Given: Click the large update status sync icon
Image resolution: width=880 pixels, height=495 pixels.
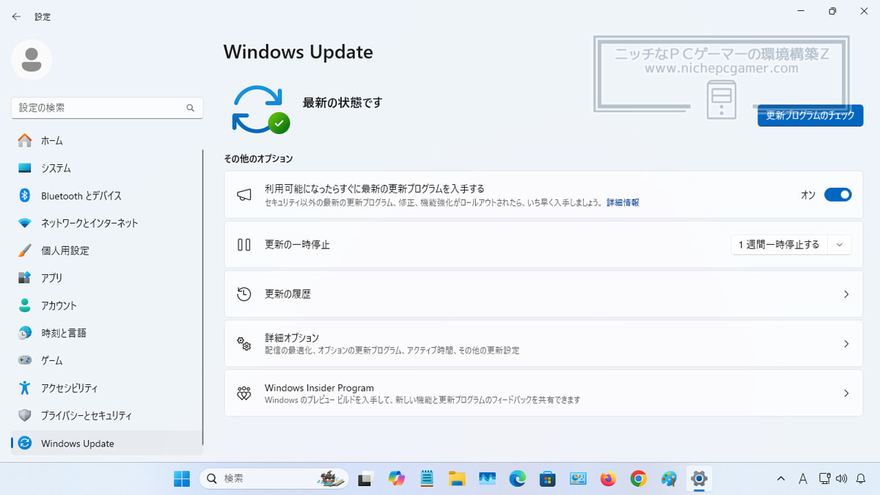Looking at the screenshot, I should pos(260,109).
